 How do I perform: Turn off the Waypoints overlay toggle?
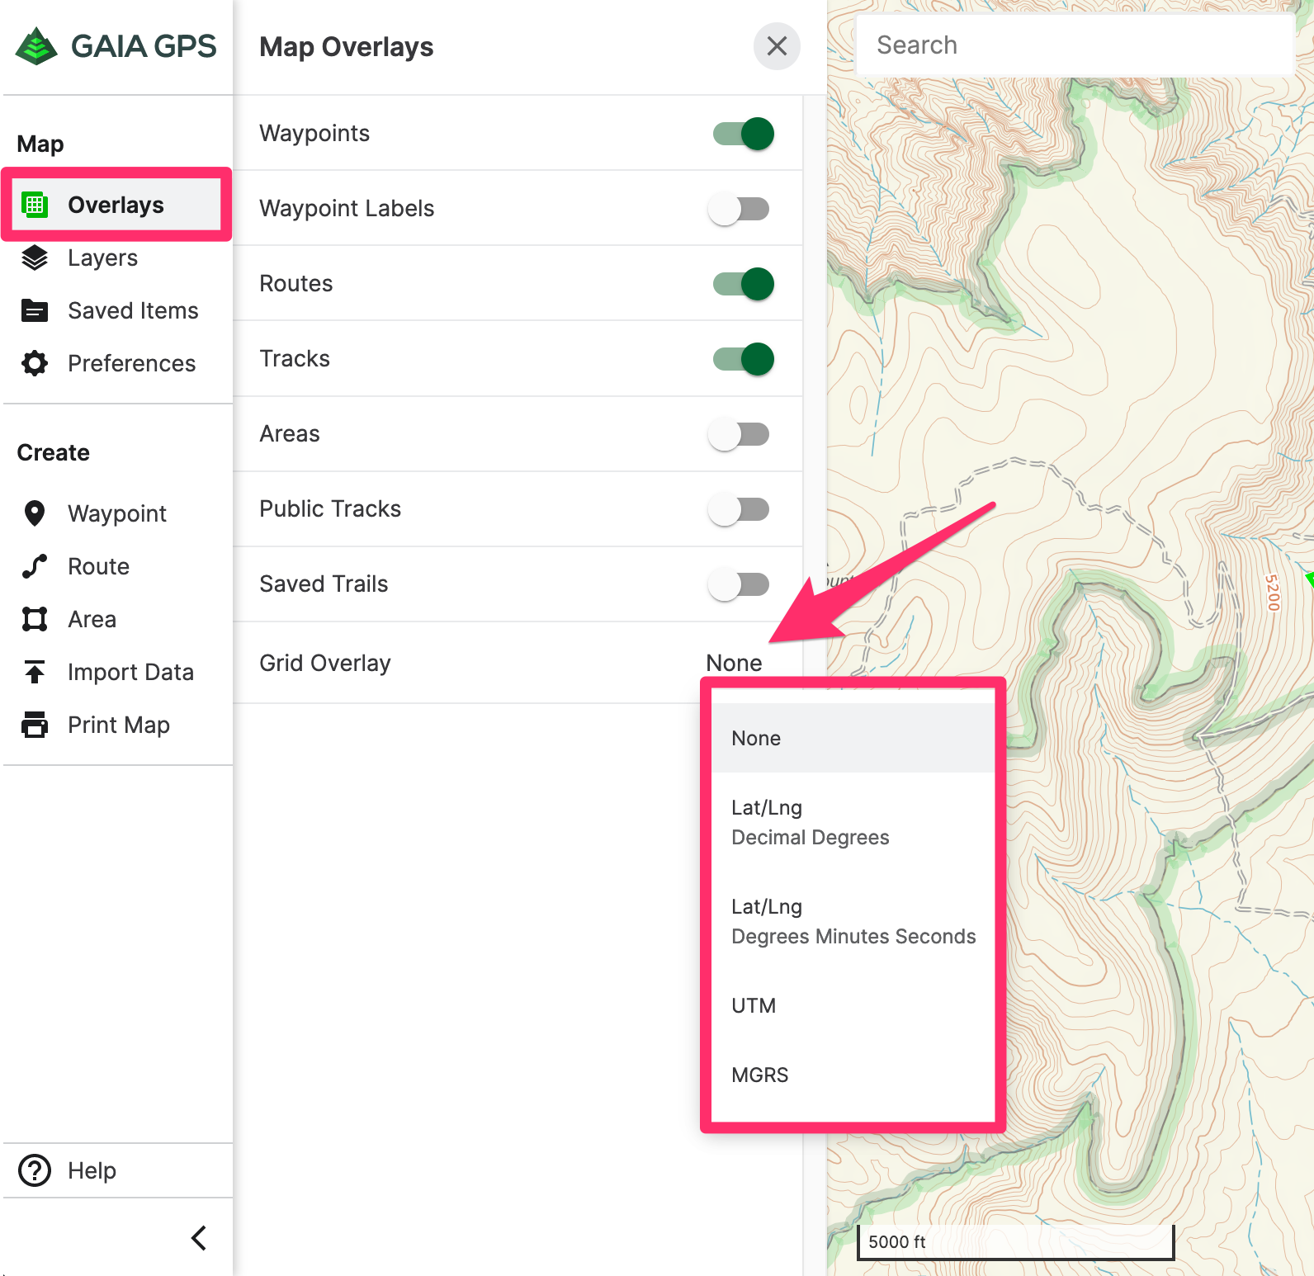pos(743,134)
